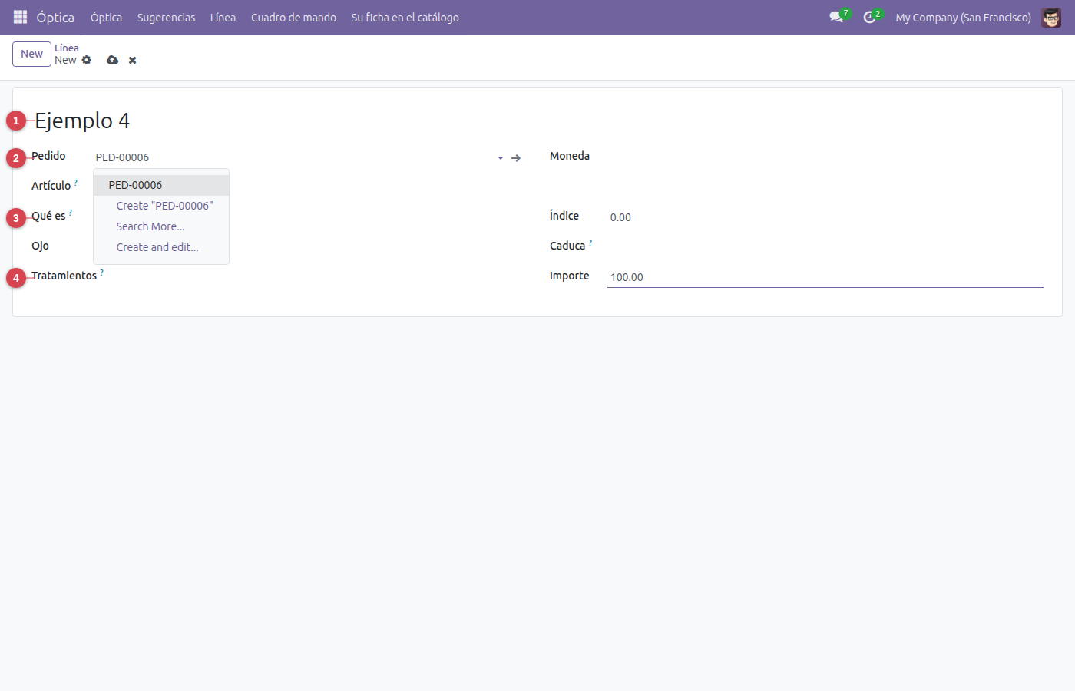This screenshot has height=691, width=1075.
Task: Discard changes with the X icon
Action: point(133,60)
